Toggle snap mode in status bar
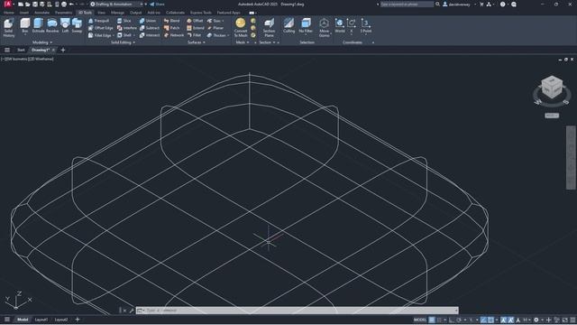Viewport: 577px width, 325px height. (x=439, y=320)
